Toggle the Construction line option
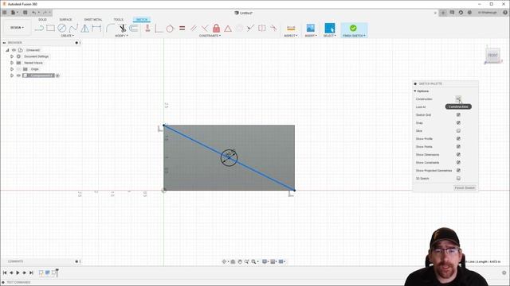The image size is (510, 286). coord(458,99)
